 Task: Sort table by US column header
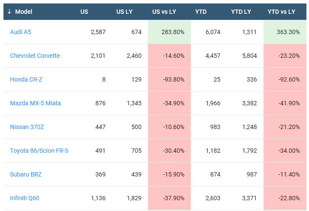click(x=84, y=12)
